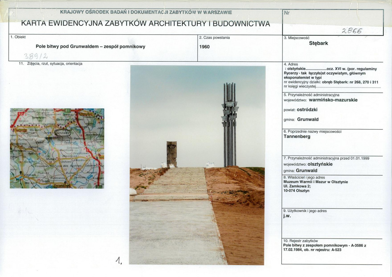This screenshot has width=392, height=277.
Task: Click the title Karta Ewidencyjna Zabytków
Action: point(145,24)
